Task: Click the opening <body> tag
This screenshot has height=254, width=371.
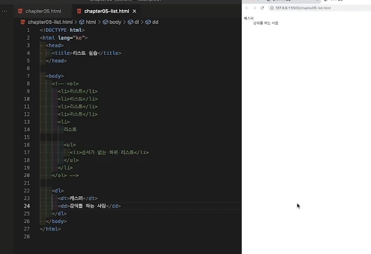Action: [55, 76]
